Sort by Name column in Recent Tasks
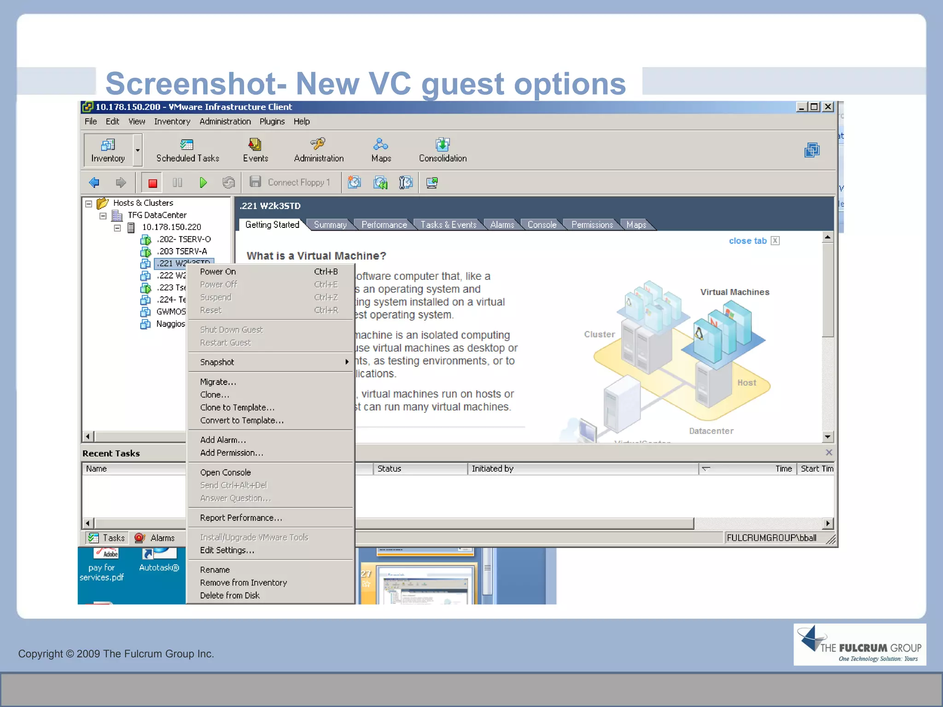 pyautogui.click(x=134, y=469)
